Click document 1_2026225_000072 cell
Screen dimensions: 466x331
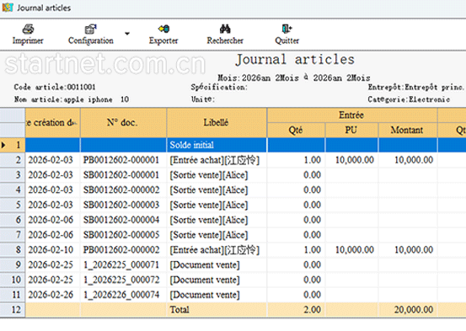click(123, 280)
